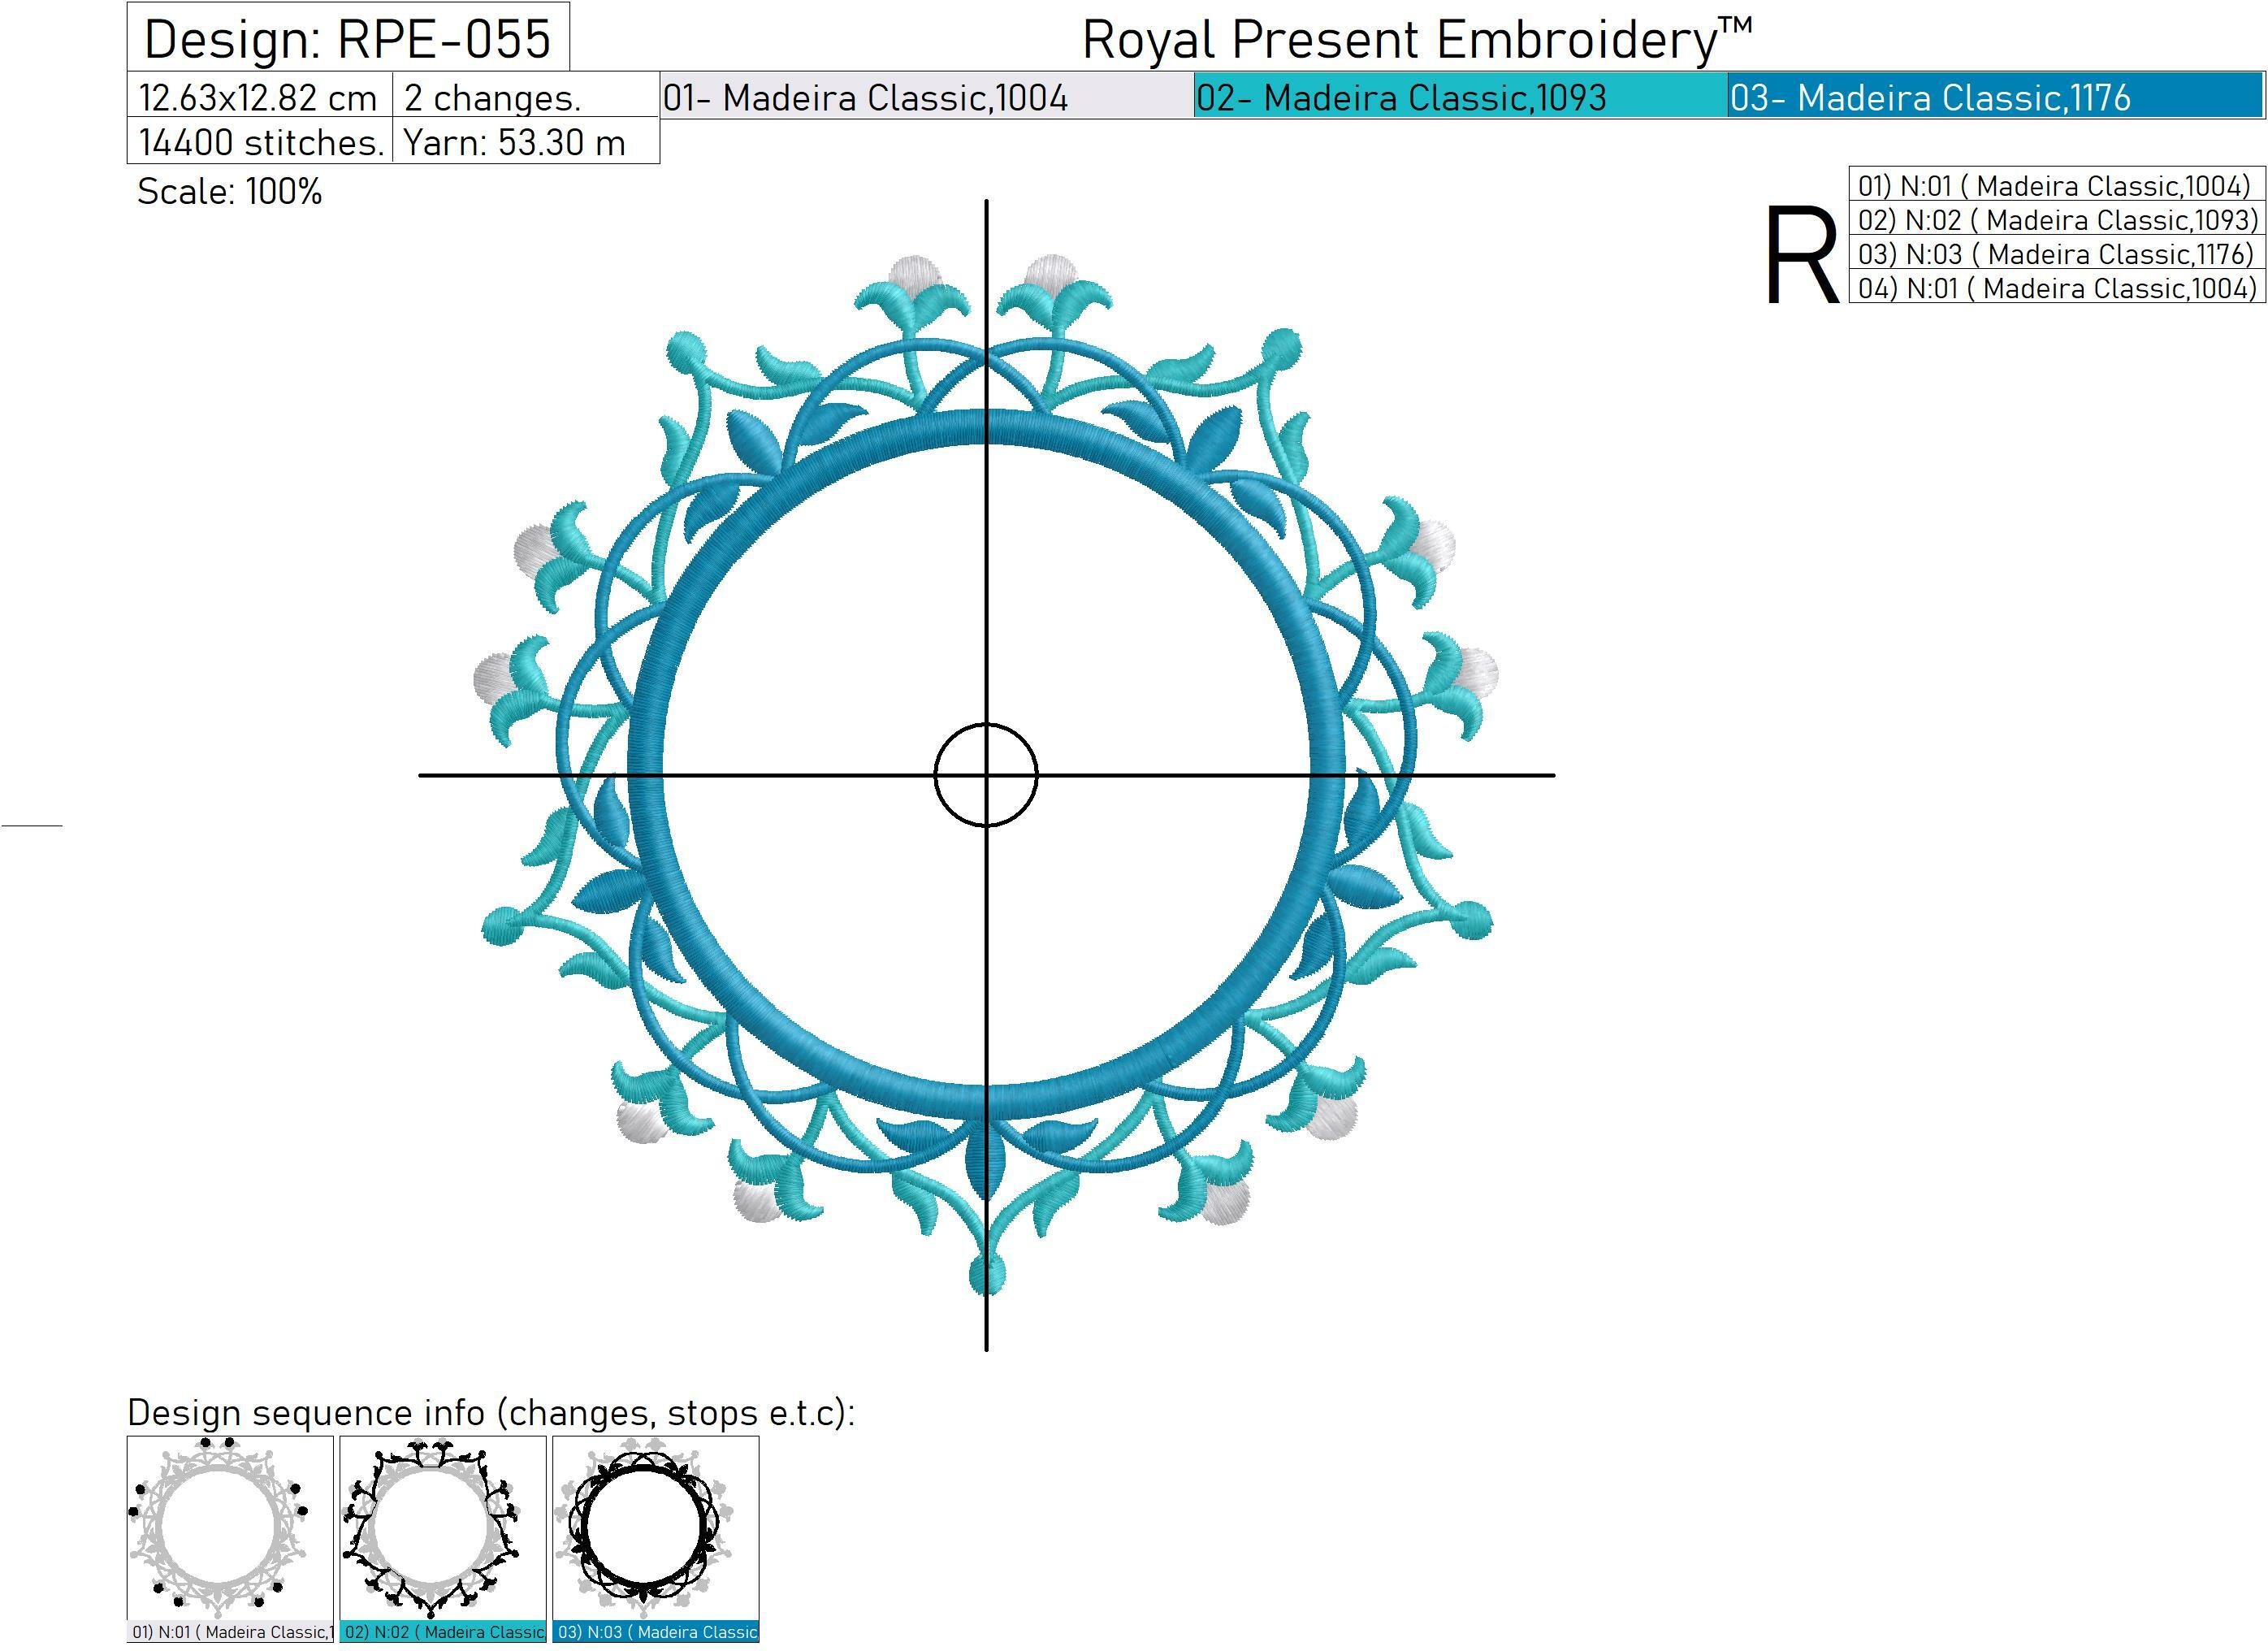The image size is (2268, 1651).
Task: Click the row '02) N:02 ( Madeira Classic,1093)'
Action: [2056, 219]
